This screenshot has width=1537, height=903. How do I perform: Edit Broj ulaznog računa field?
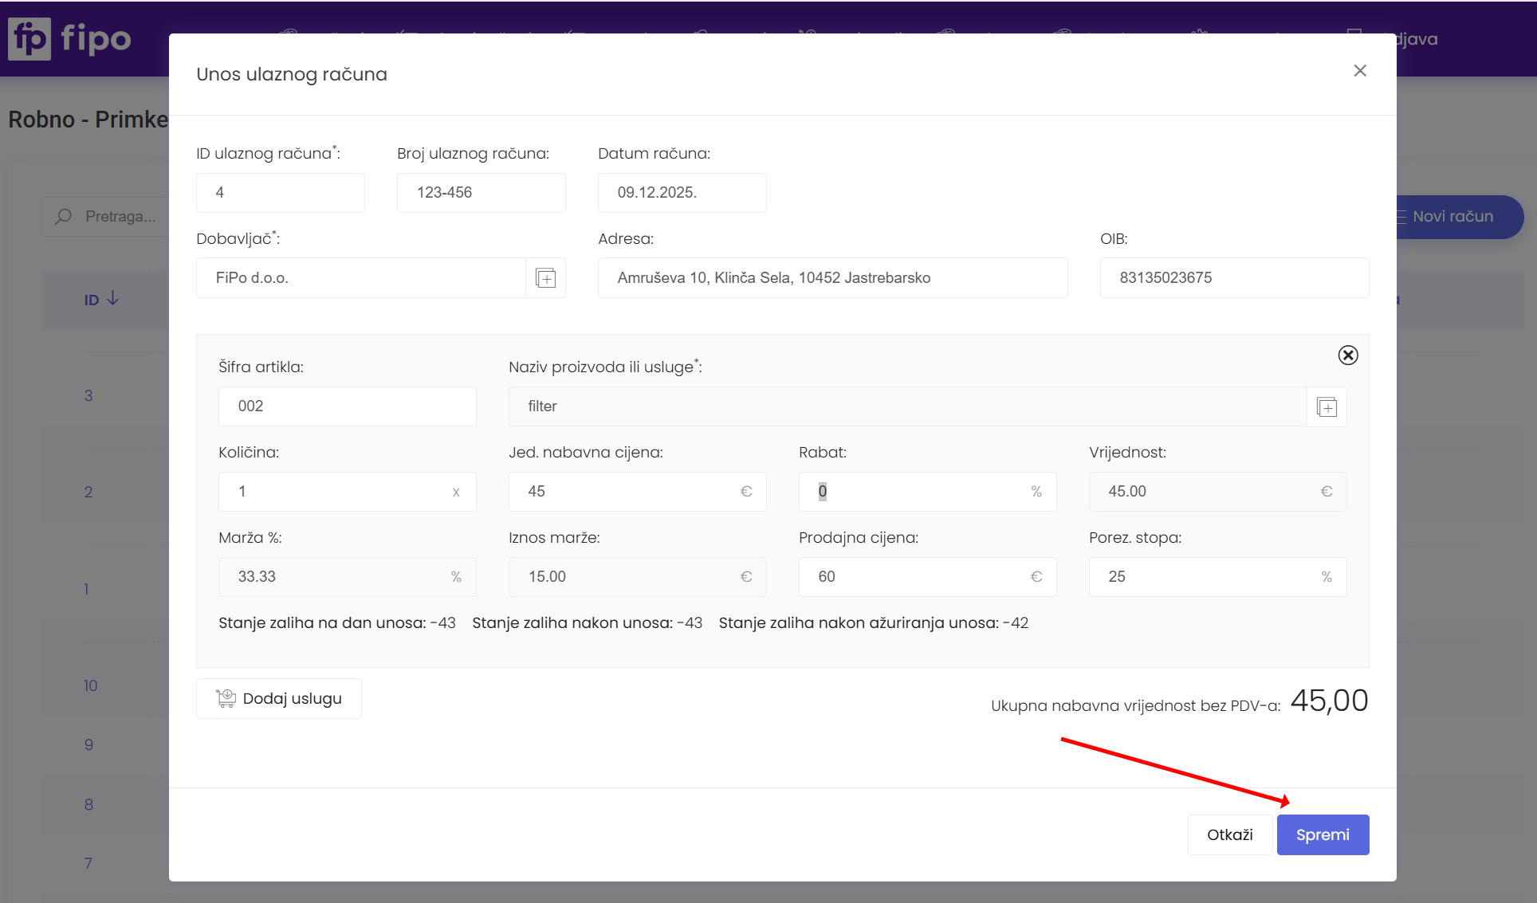tap(481, 193)
